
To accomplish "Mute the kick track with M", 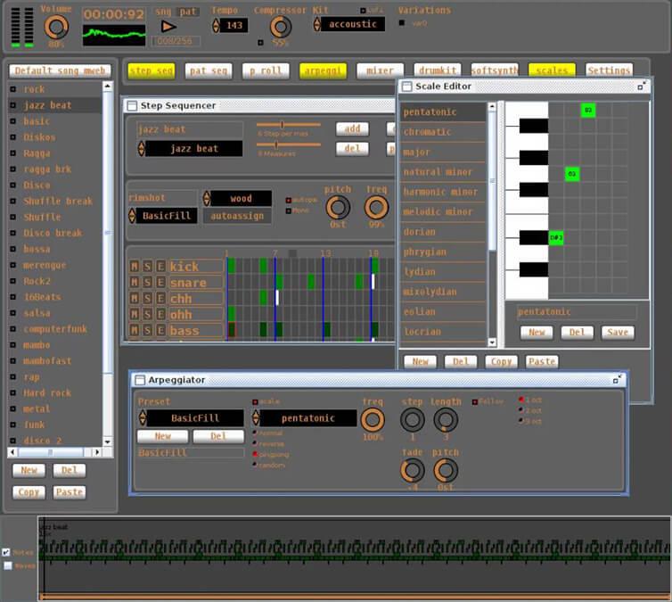I will coord(135,267).
